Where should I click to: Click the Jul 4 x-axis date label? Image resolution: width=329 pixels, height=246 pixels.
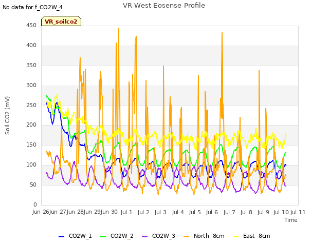pos(178,212)
